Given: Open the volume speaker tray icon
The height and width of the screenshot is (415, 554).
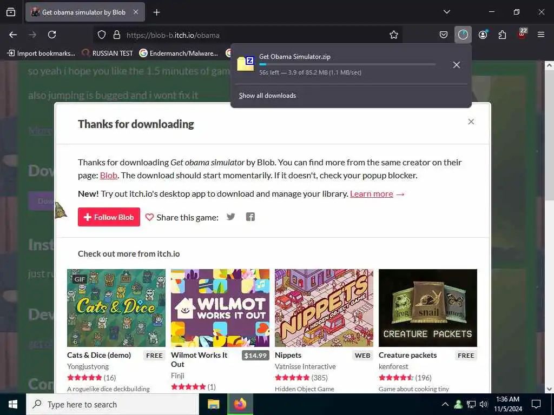Looking at the screenshot, I should 484,404.
